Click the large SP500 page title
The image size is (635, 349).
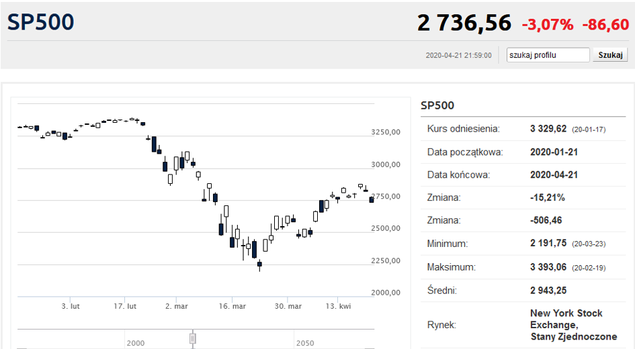click(x=41, y=22)
